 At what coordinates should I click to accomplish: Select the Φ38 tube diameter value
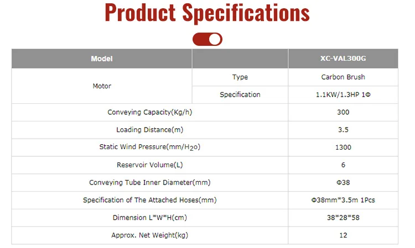(343, 183)
